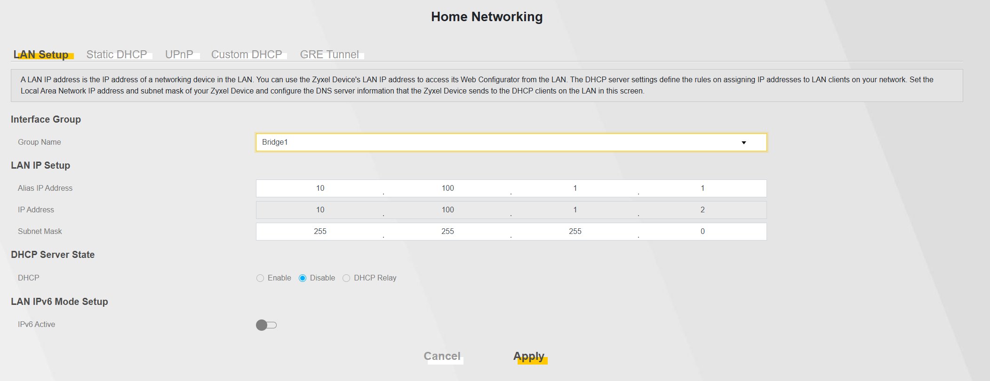Image resolution: width=990 pixels, height=381 pixels.
Task: Click the last octet of IP Address field
Action: coord(702,210)
